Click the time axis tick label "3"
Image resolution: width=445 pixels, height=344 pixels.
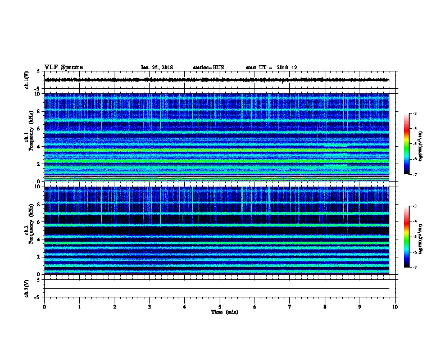pyautogui.click(x=149, y=307)
